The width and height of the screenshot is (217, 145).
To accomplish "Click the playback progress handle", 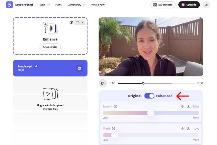I will point(143,83).
